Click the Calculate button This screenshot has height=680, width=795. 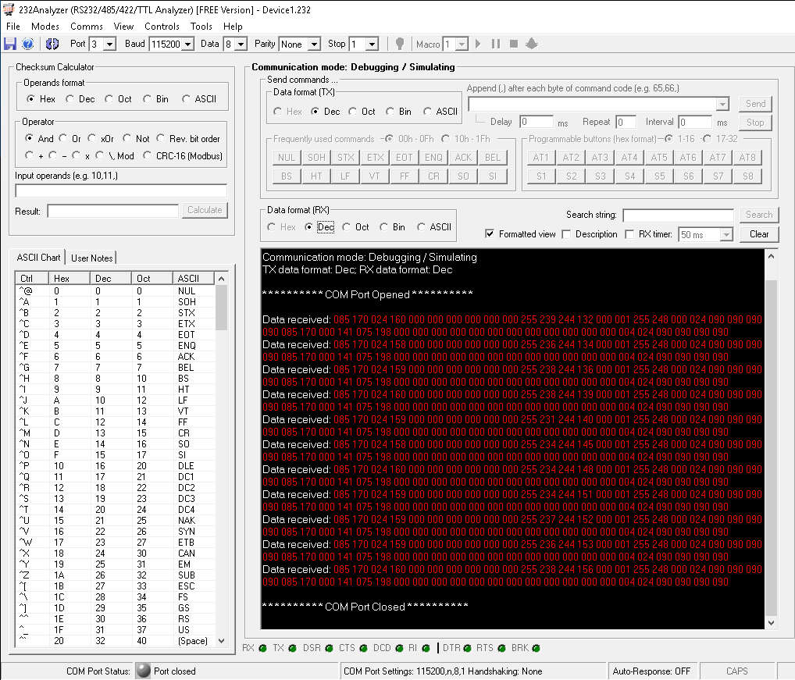click(205, 210)
